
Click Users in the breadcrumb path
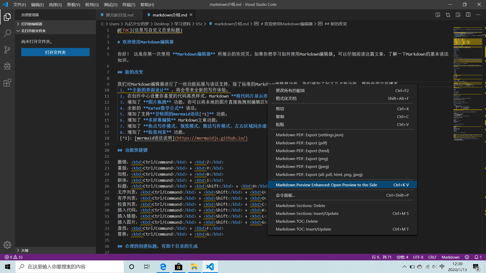[x=114, y=24]
